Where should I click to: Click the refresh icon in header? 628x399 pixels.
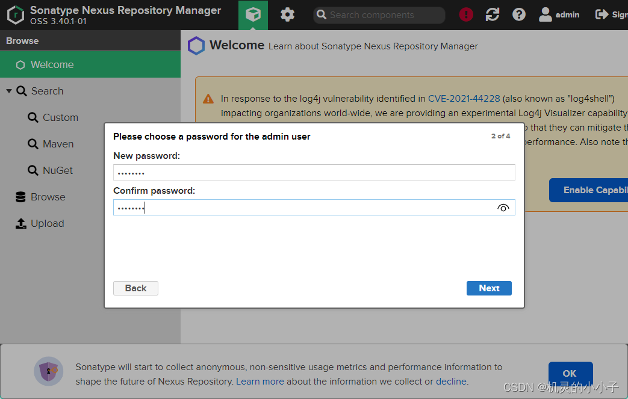point(493,15)
